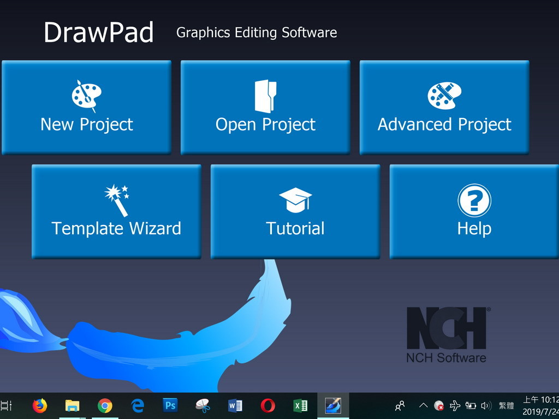The image size is (559, 419).
Task: Click the graduation cap icon on Tutorial tile
Action: (295, 198)
